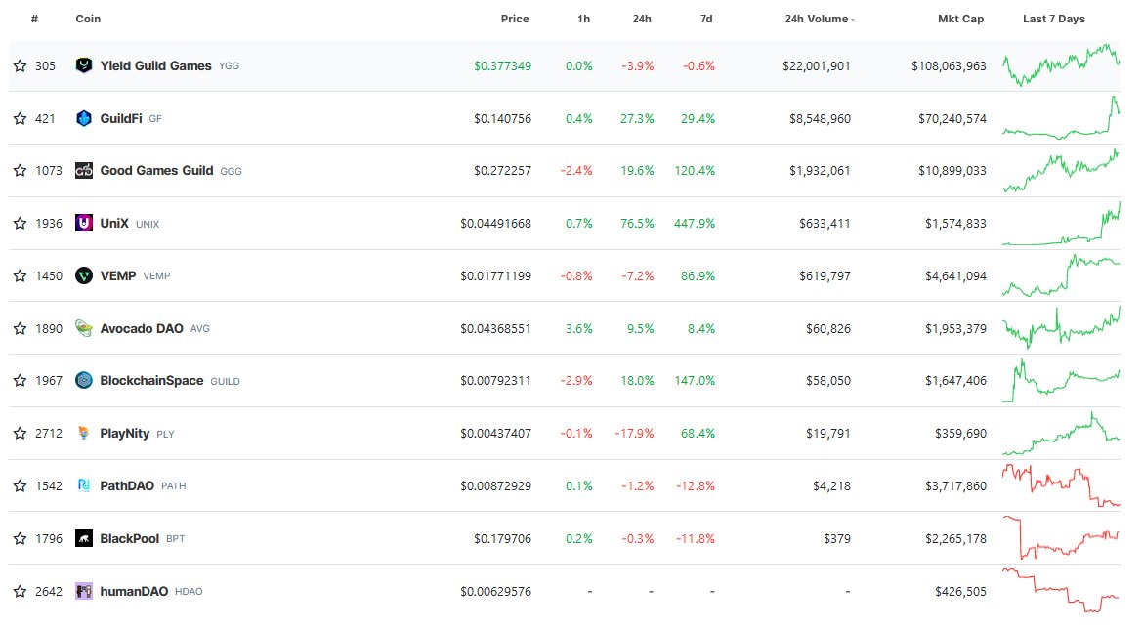
Task: Star GuildFi to add to watchlist
Action: tap(20, 118)
